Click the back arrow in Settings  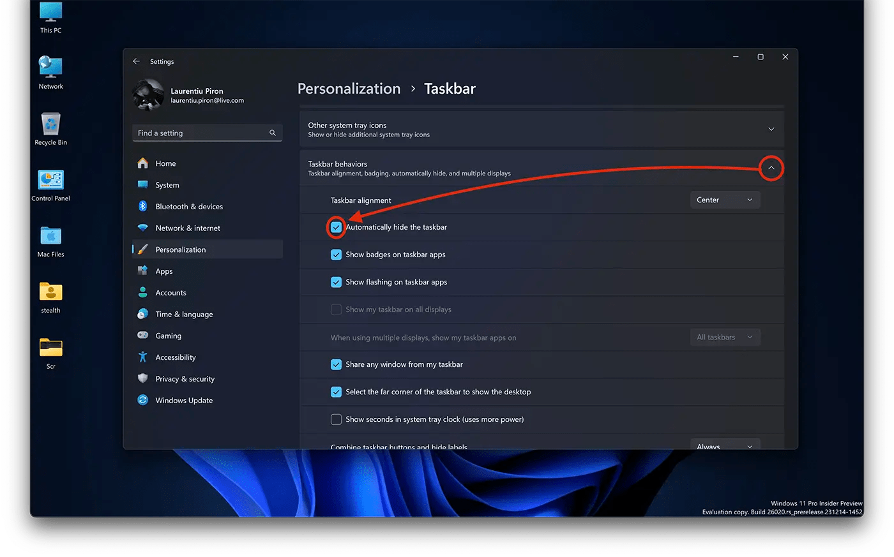point(136,61)
